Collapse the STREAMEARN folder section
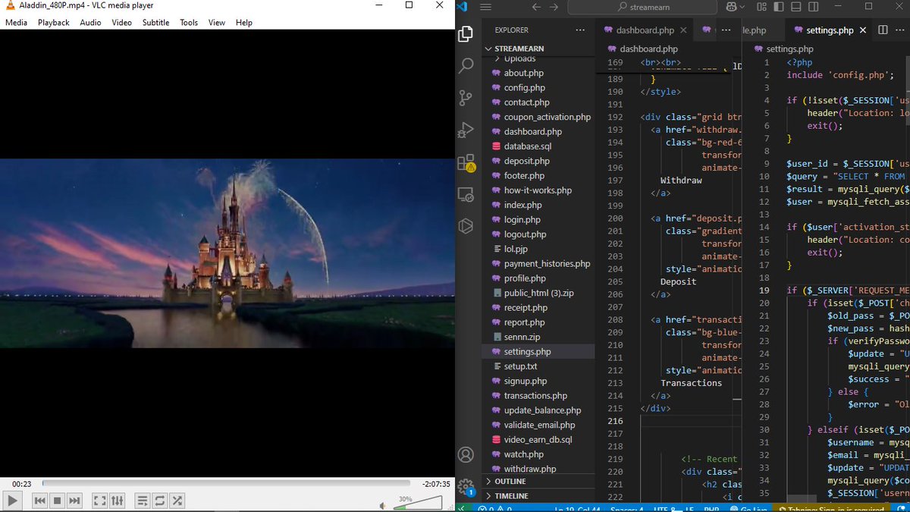The width and height of the screenshot is (910, 512). [x=538, y=49]
